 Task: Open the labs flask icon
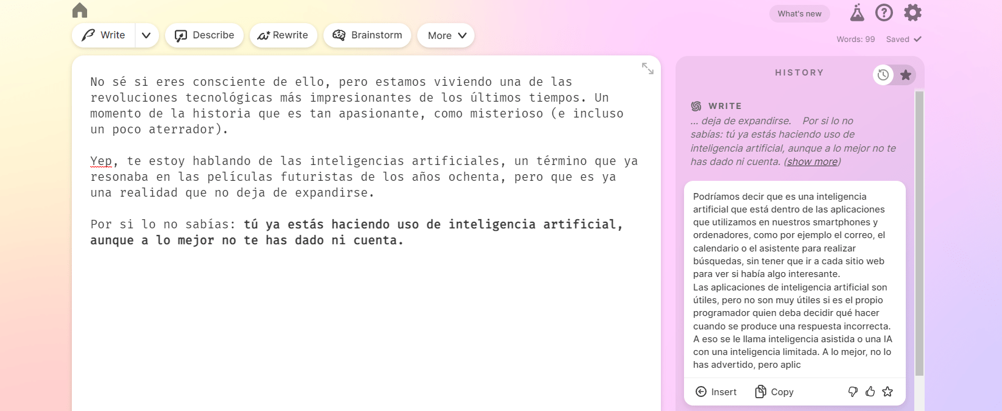point(857,12)
